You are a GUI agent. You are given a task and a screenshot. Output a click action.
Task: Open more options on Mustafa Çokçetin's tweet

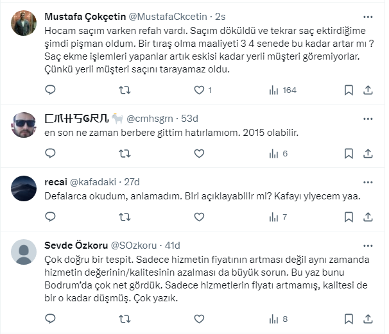point(367,17)
